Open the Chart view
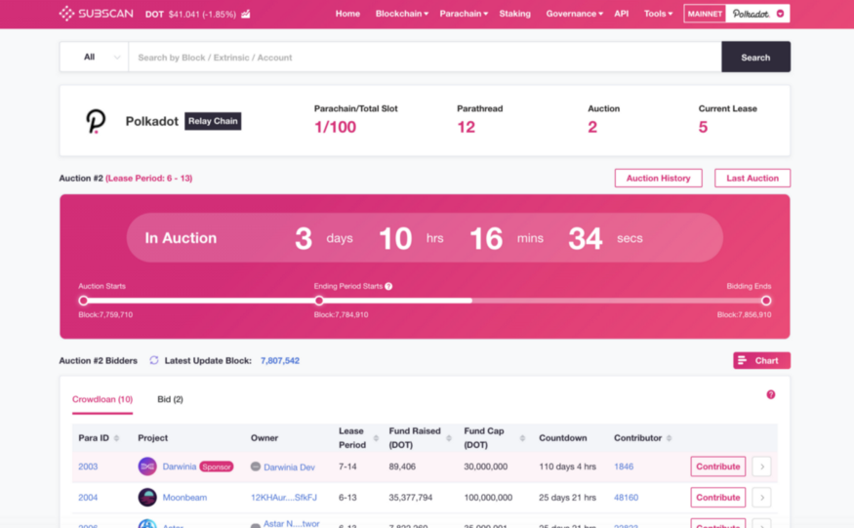The height and width of the screenshot is (528, 854). click(x=761, y=360)
